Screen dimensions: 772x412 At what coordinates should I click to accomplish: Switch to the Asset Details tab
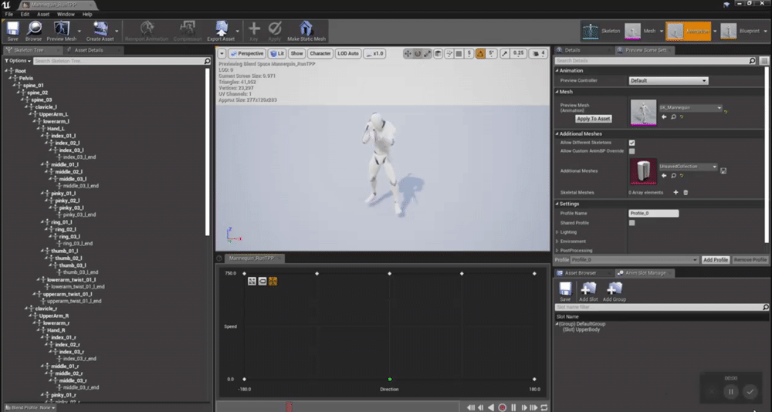[89, 50]
